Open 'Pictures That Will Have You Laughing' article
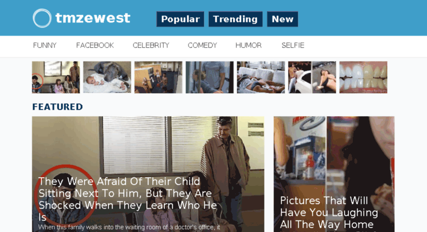This screenshot has height=232, width=427. point(329,212)
